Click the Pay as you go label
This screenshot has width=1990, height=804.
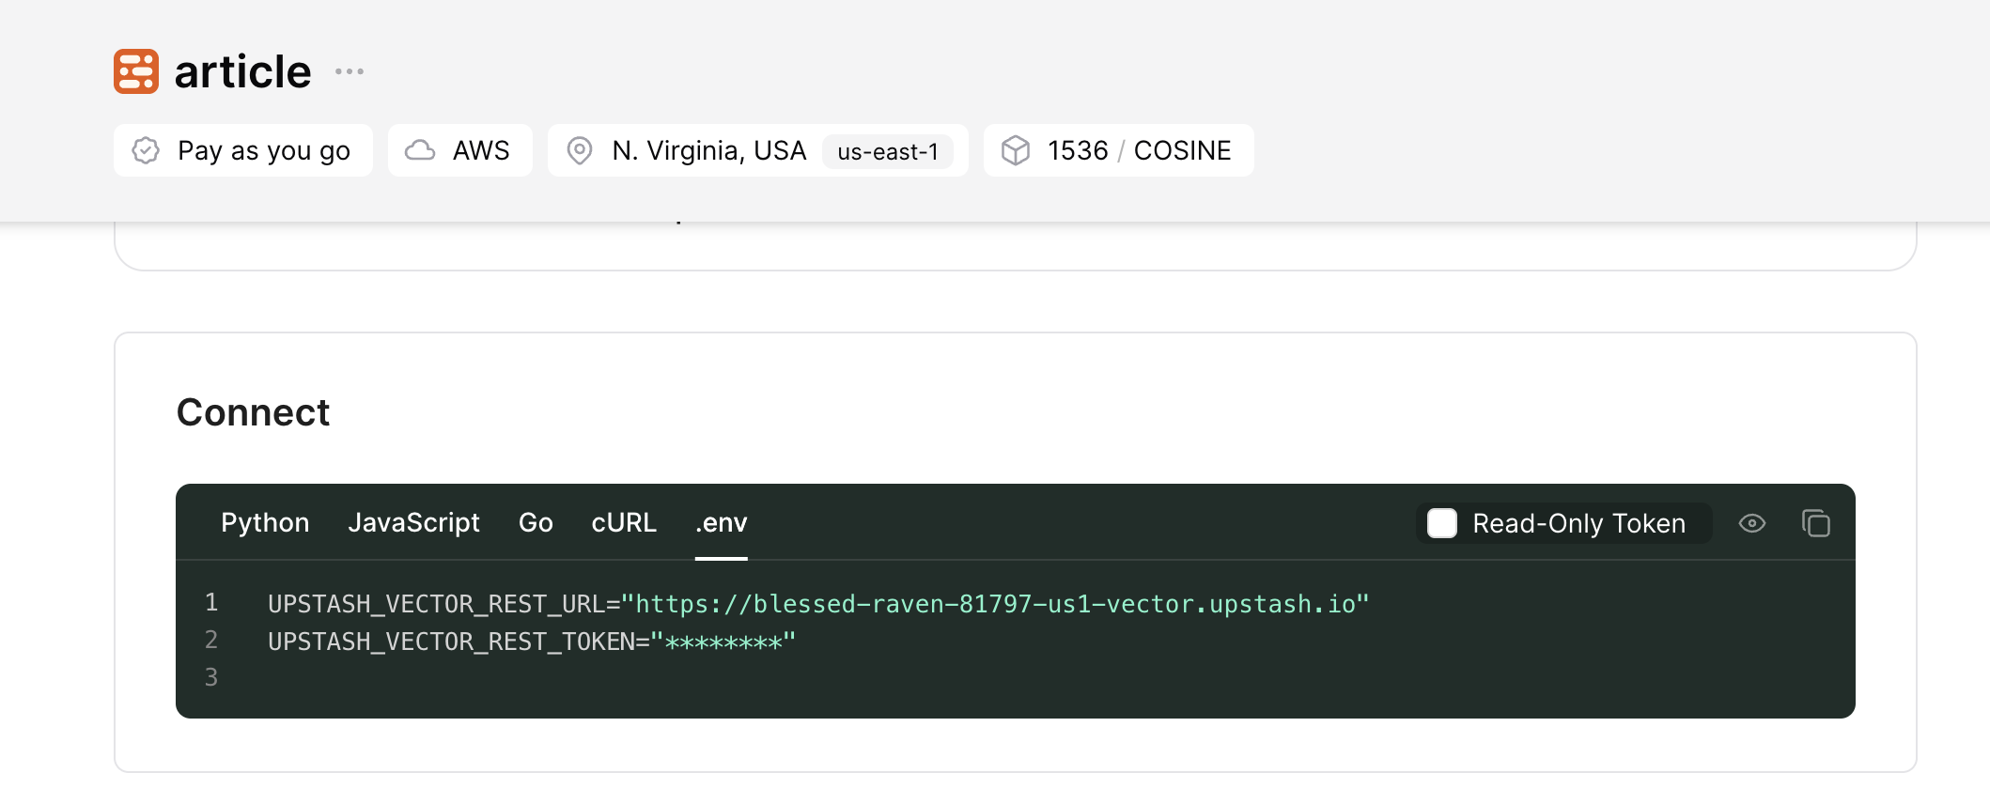coord(264,150)
